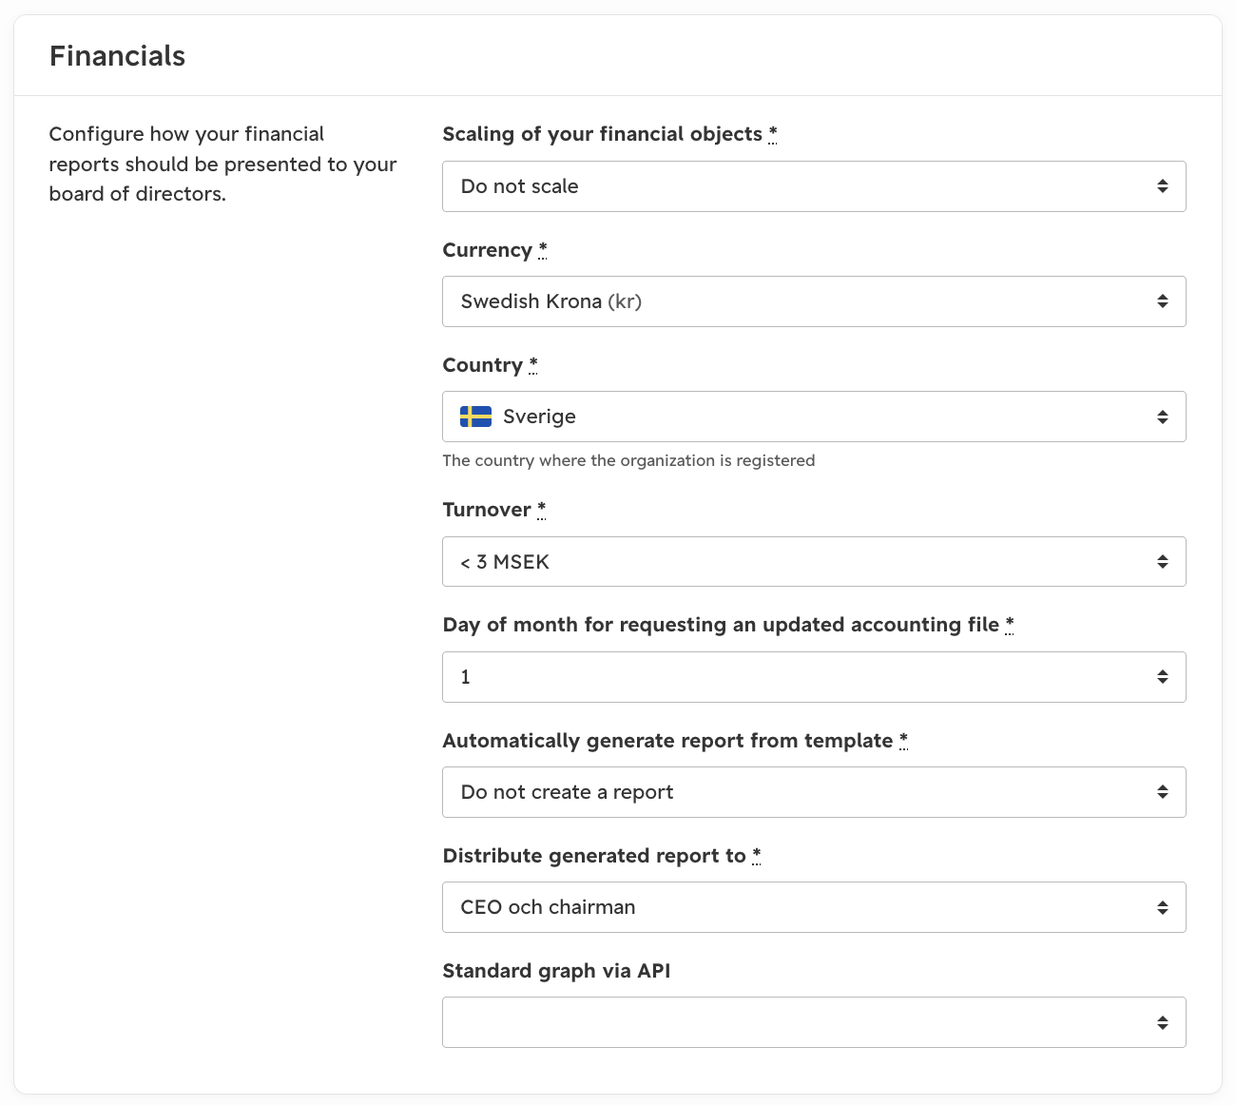
Task: Click the arrows icon on Do not scale
Action: [x=1162, y=186]
